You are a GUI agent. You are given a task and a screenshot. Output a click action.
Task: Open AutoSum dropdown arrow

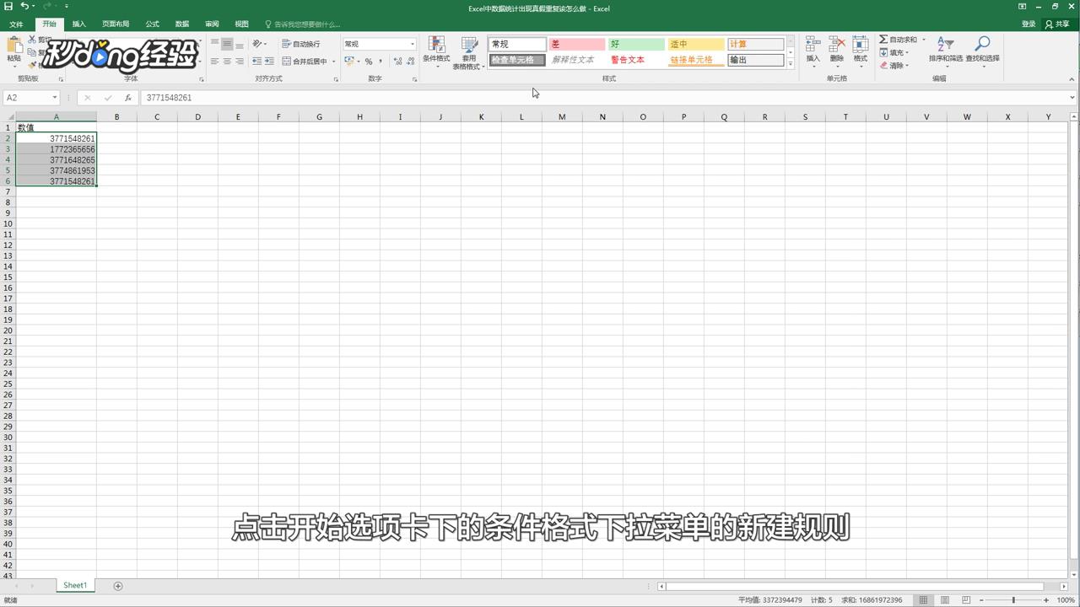[923, 40]
